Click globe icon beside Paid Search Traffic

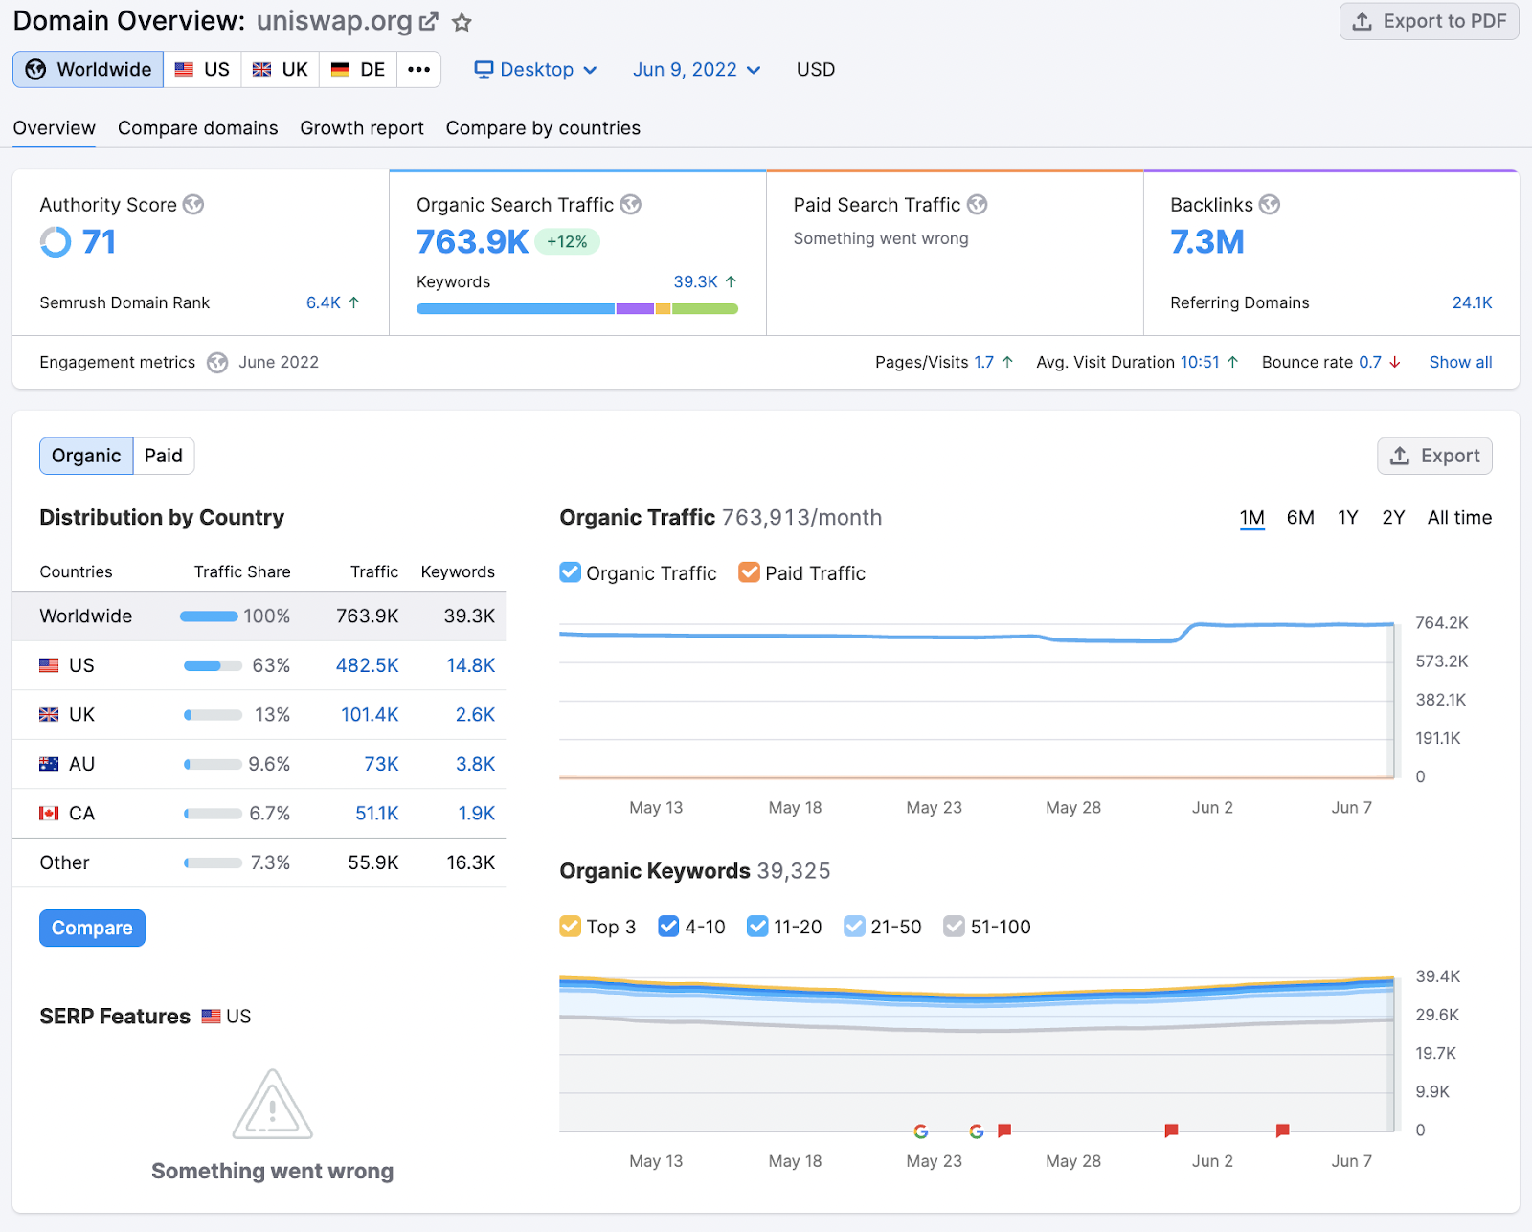click(x=977, y=205)
